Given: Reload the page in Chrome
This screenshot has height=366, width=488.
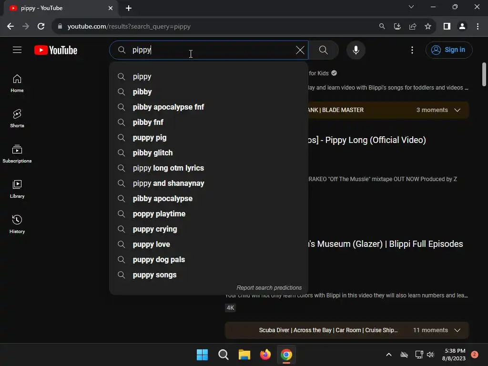Looking at the screenshot, I should coord(41,27).
